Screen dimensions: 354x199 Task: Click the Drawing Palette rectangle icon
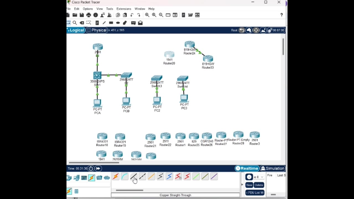click(x=168, y=15)
